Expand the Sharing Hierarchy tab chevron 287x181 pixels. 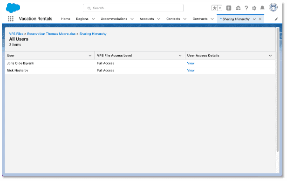254,19
